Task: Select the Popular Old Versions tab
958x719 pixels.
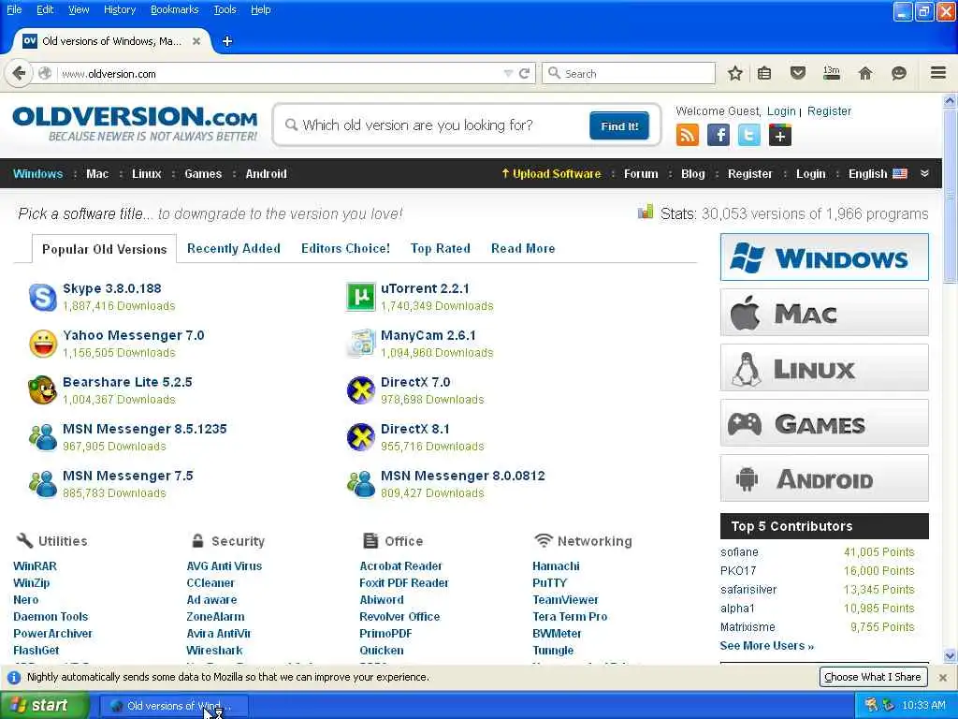Action: coord(105,249)
